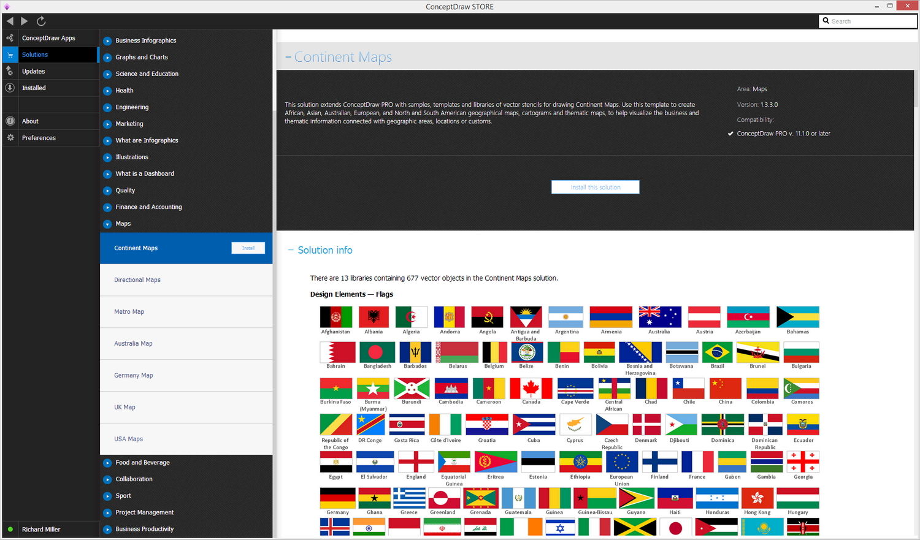Click Install next to Continent Maps

click(x=248, y=248)
